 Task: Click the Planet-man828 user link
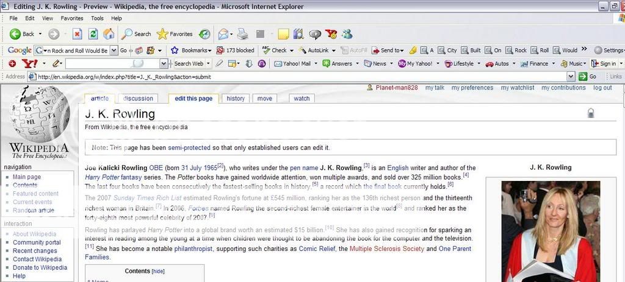point(396,88)
